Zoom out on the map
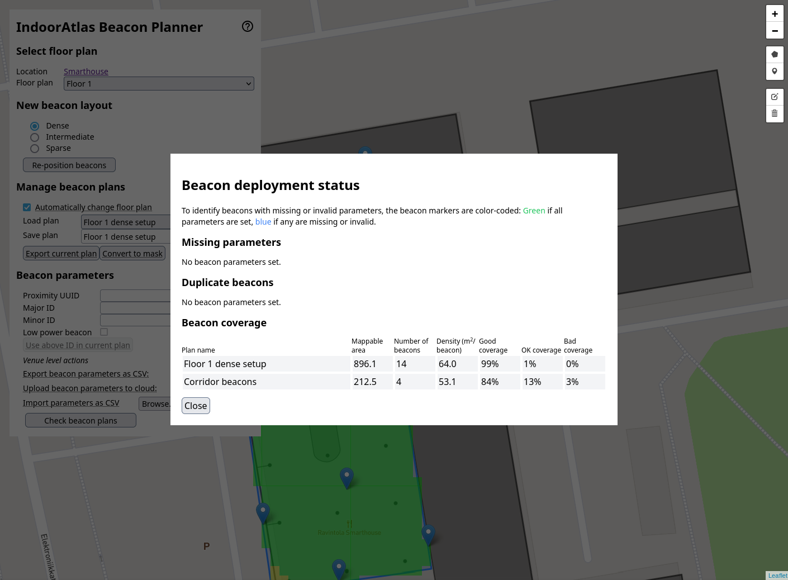788x580 pixels. click(x=775, y=31)
